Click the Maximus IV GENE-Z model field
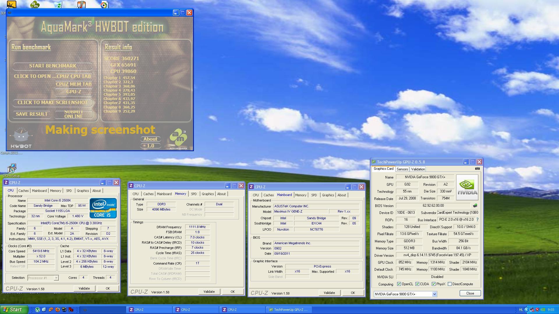Image resolution: width=559 pixels, height=314 pixels. tap(300, 211)
